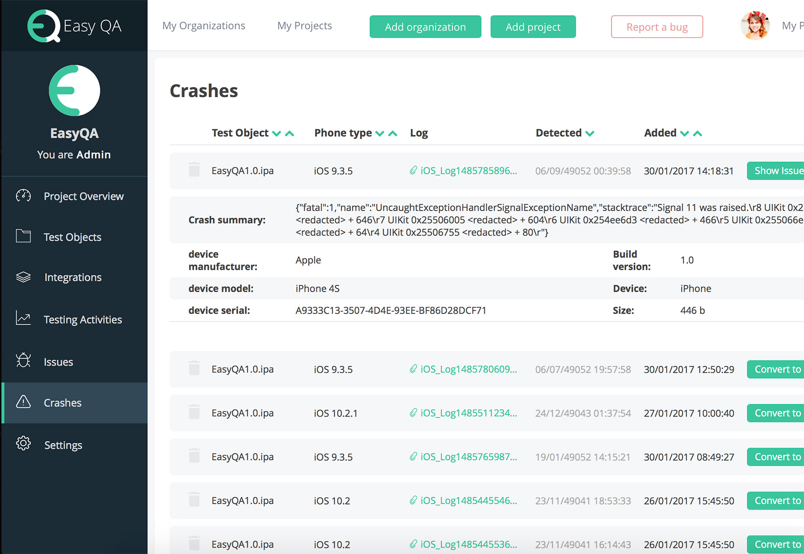Sort Test Object column descending
Image resolution: width=804 pixels, height=554 pixels.
pos(276,133)
